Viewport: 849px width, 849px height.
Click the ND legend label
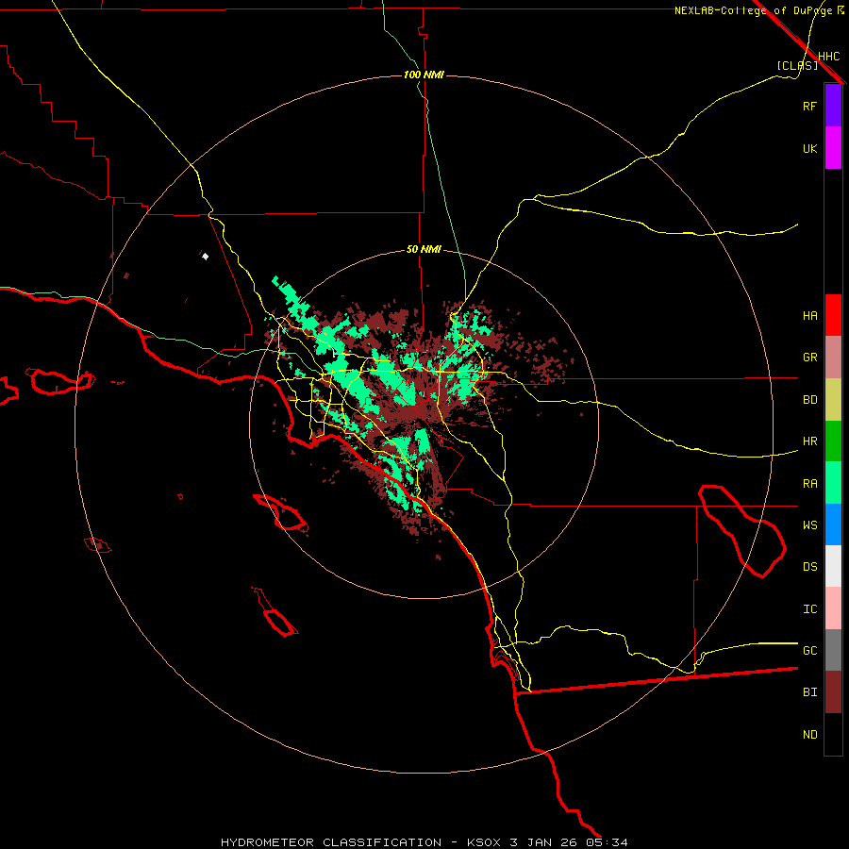(x=809, y=734)
